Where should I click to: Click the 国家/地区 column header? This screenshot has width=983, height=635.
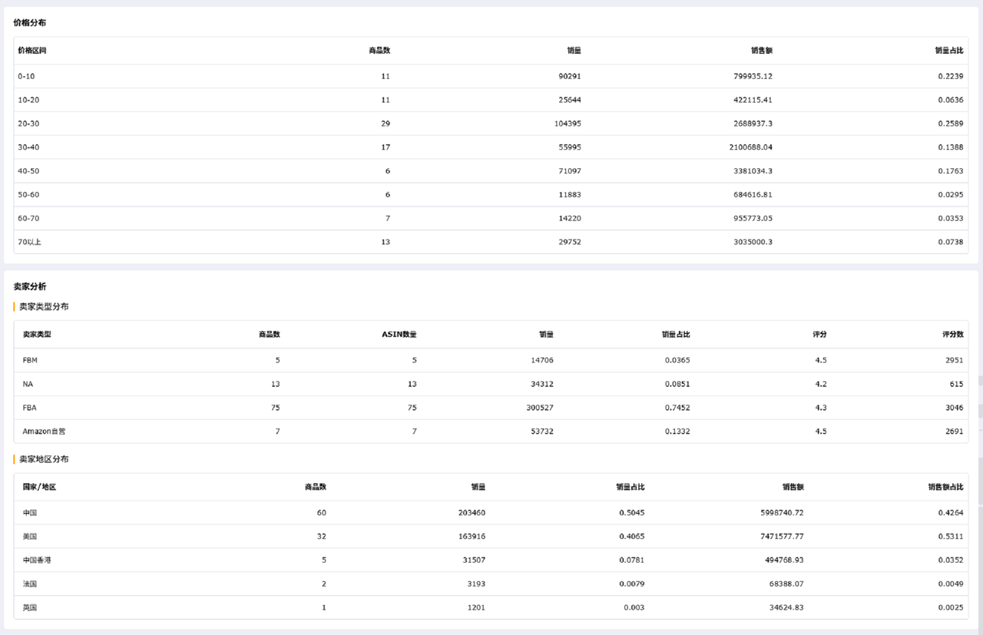(x=40, y=487)
